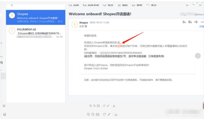
Task: Click the invitation code ending 336b8e60
Action: tap(121, 53)
